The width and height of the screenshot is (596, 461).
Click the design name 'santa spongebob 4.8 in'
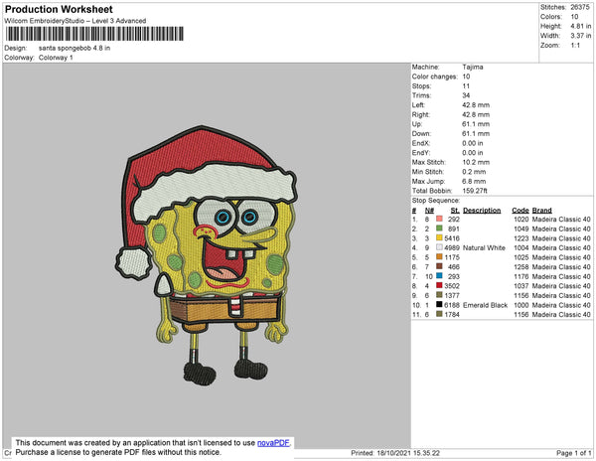74,49
